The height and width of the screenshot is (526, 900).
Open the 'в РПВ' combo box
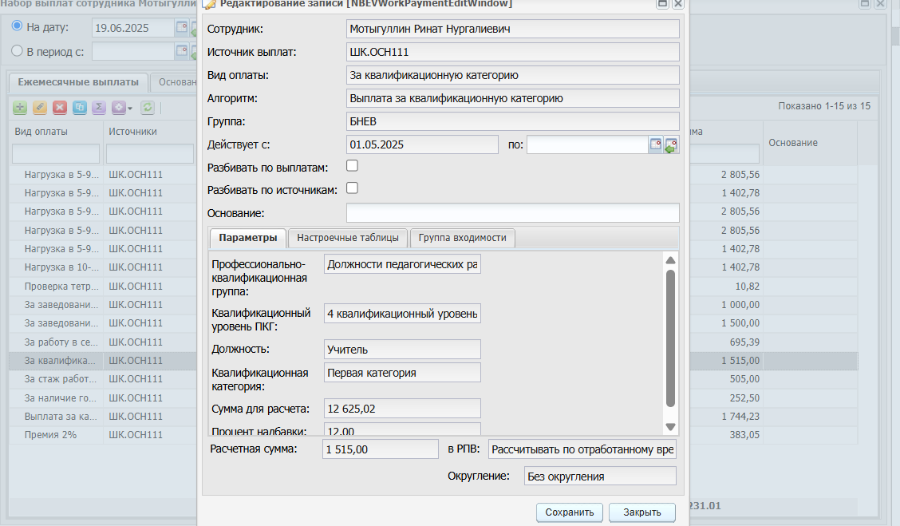coord(582,449)
